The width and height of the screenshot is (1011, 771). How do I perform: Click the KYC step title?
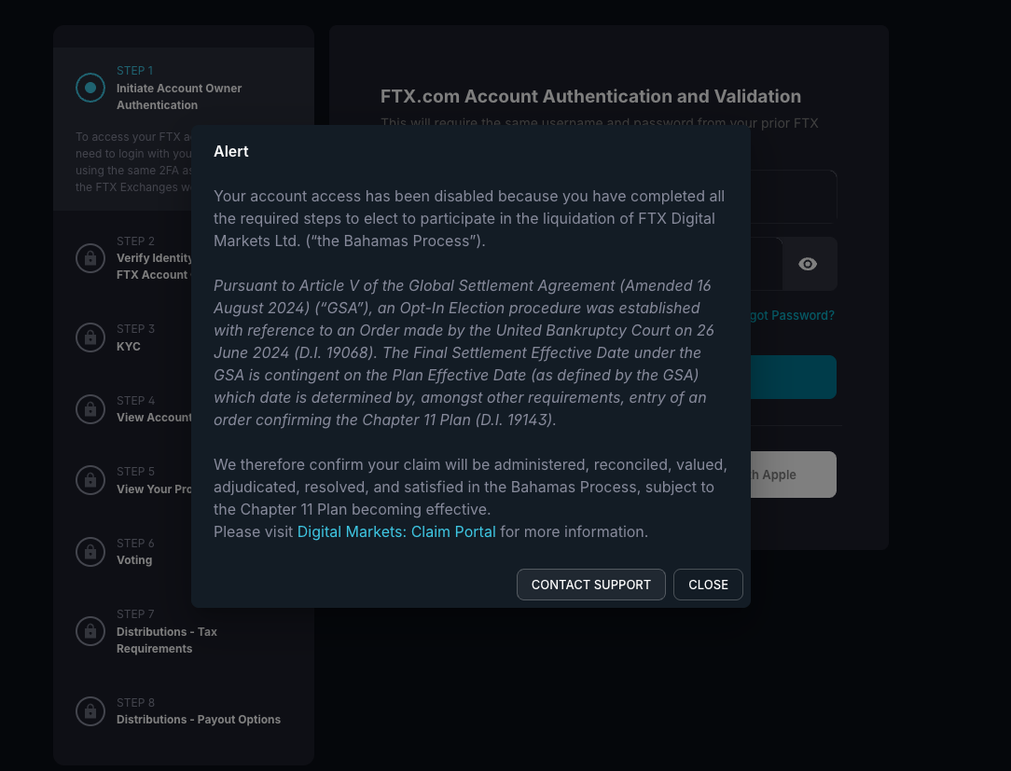[x=129, y=346]
